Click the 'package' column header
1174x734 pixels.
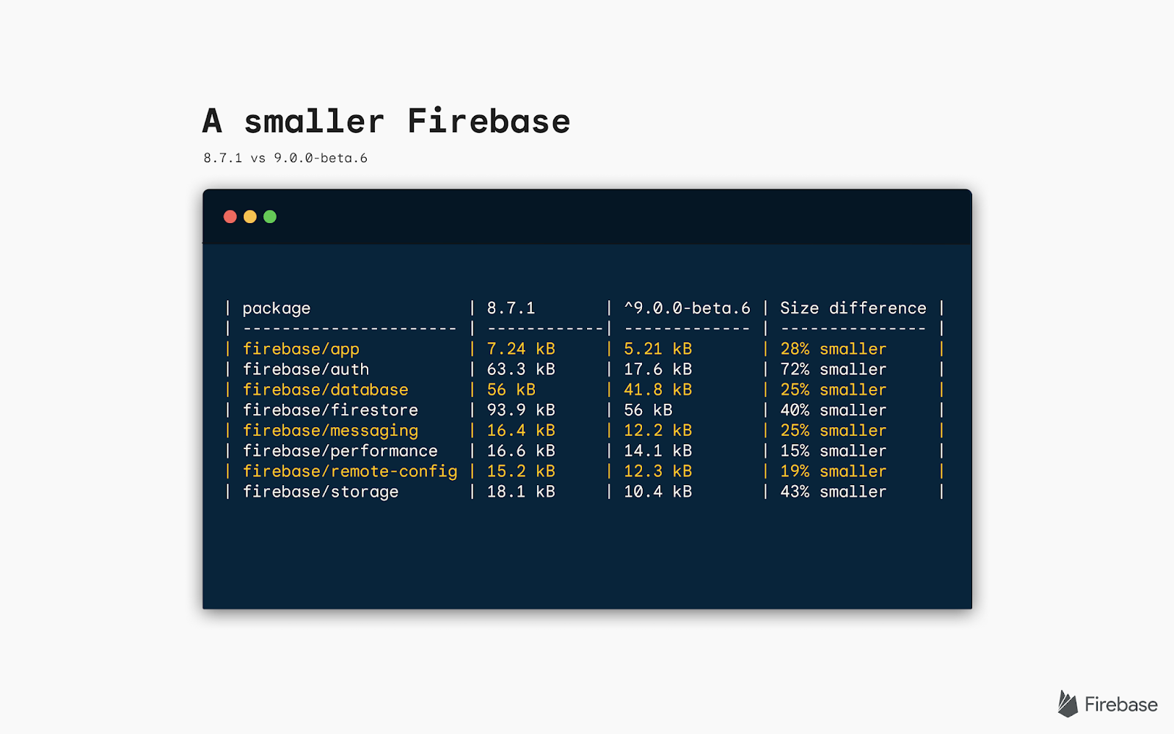click(x=277, y=308)
